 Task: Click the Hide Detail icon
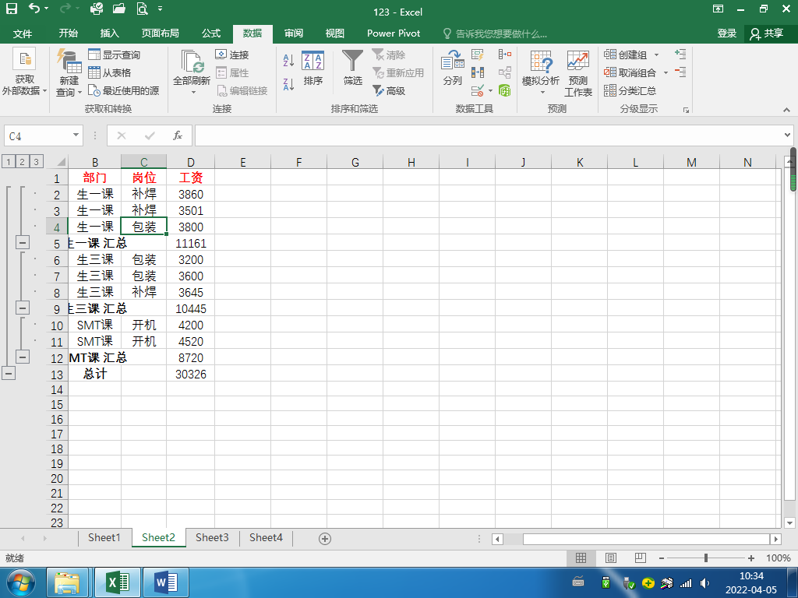click(x=680, y=72)
